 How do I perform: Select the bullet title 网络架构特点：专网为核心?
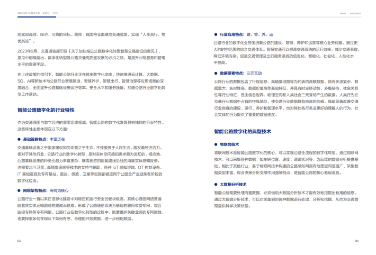click(46, 190)
